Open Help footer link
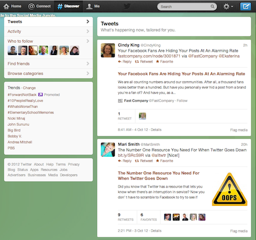The height and width of the screenshot is (240, 256). tap(50, 164)
